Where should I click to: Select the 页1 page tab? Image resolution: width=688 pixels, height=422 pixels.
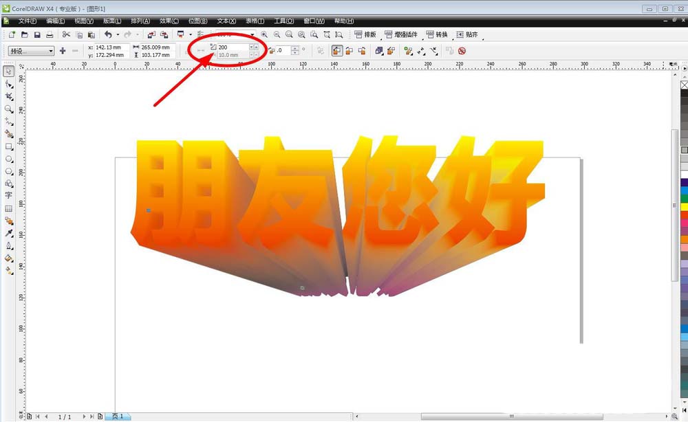pos(118,417)
